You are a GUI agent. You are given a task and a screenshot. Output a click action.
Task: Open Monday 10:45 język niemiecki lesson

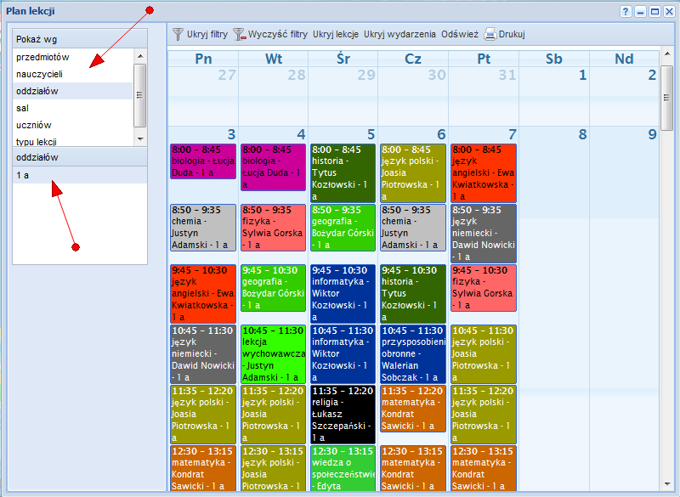click(x=203, y=354)
